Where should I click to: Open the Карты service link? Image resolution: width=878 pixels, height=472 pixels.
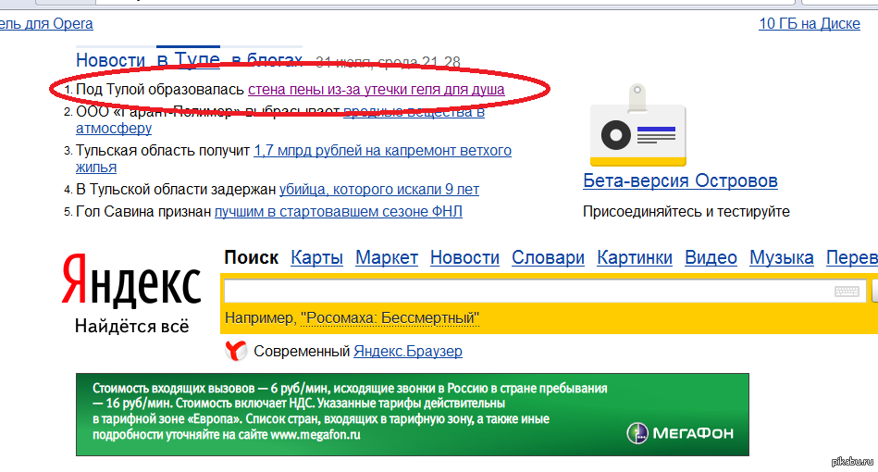316,258
